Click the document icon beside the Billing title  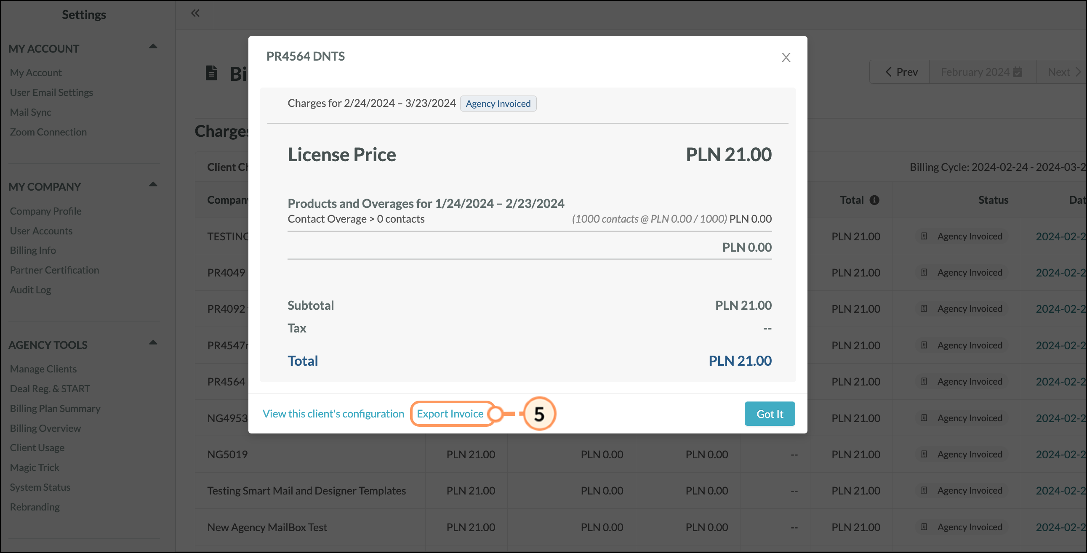211,72
